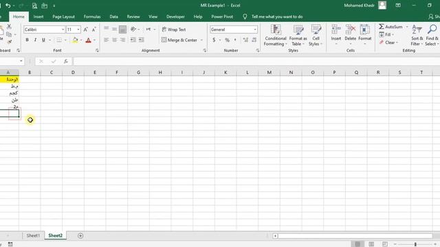Toggle Italic formatting

35,40
